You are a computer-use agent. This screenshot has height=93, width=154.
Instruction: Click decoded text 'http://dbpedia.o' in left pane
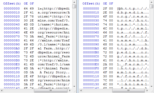coord(54,76)
